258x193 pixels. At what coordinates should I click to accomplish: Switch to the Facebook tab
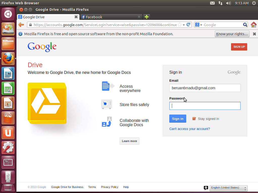[111, 17]
